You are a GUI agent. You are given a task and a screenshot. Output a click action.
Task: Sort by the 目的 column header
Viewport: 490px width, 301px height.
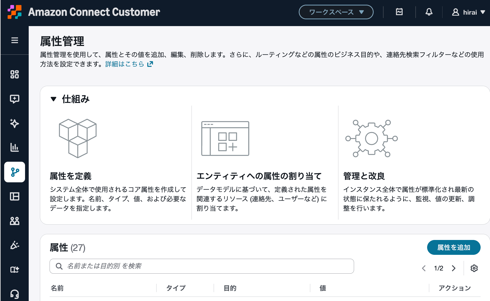point(230,288)
